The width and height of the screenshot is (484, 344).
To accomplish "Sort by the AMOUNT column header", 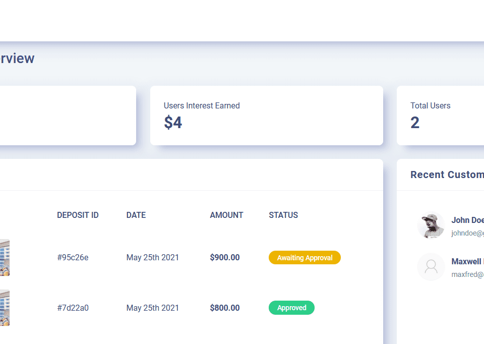I will (226, 215).
